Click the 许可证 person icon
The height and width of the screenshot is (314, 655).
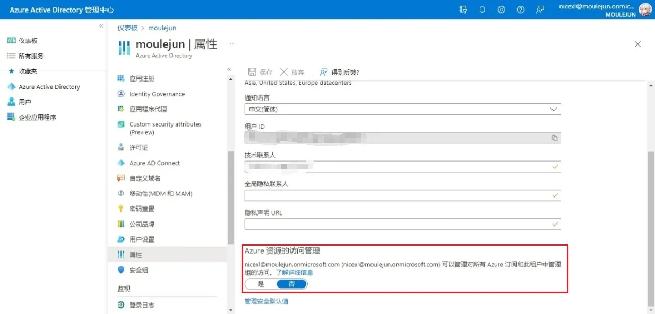121,148
